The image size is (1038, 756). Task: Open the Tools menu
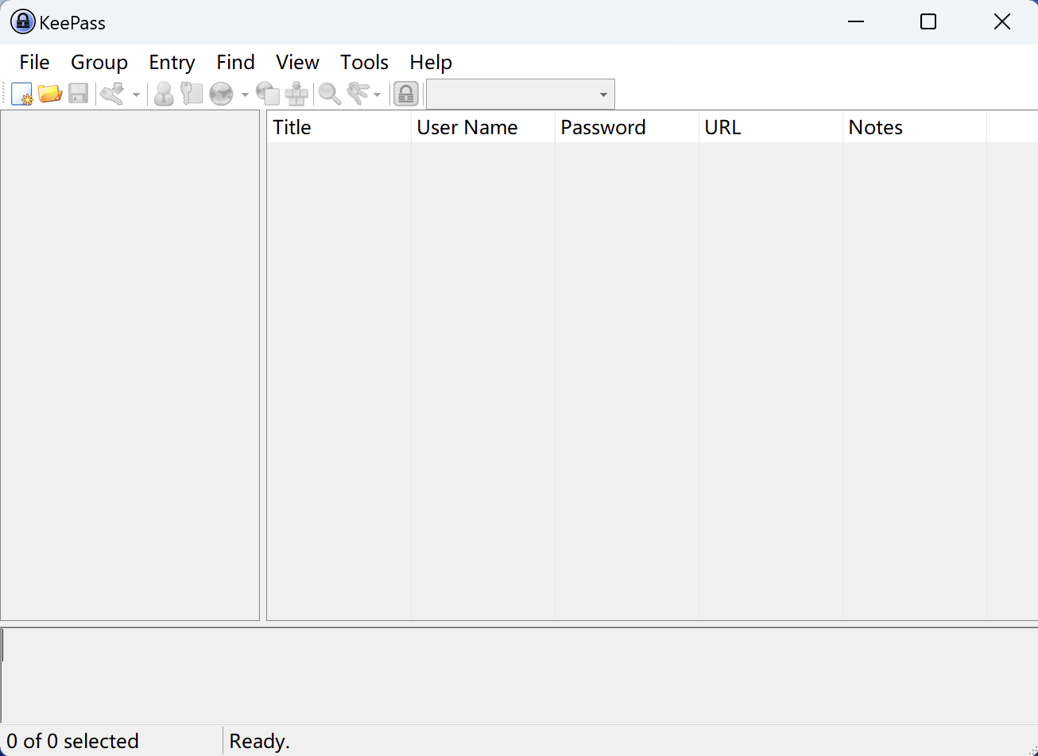[x=363, y=62]
